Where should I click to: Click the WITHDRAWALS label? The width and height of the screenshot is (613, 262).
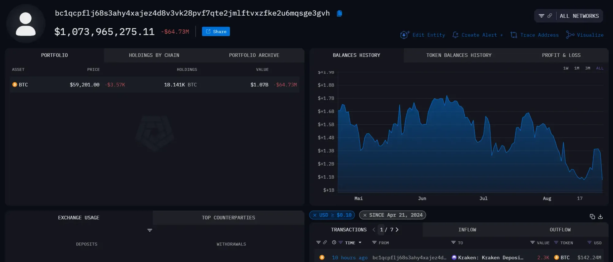[231, 244]
